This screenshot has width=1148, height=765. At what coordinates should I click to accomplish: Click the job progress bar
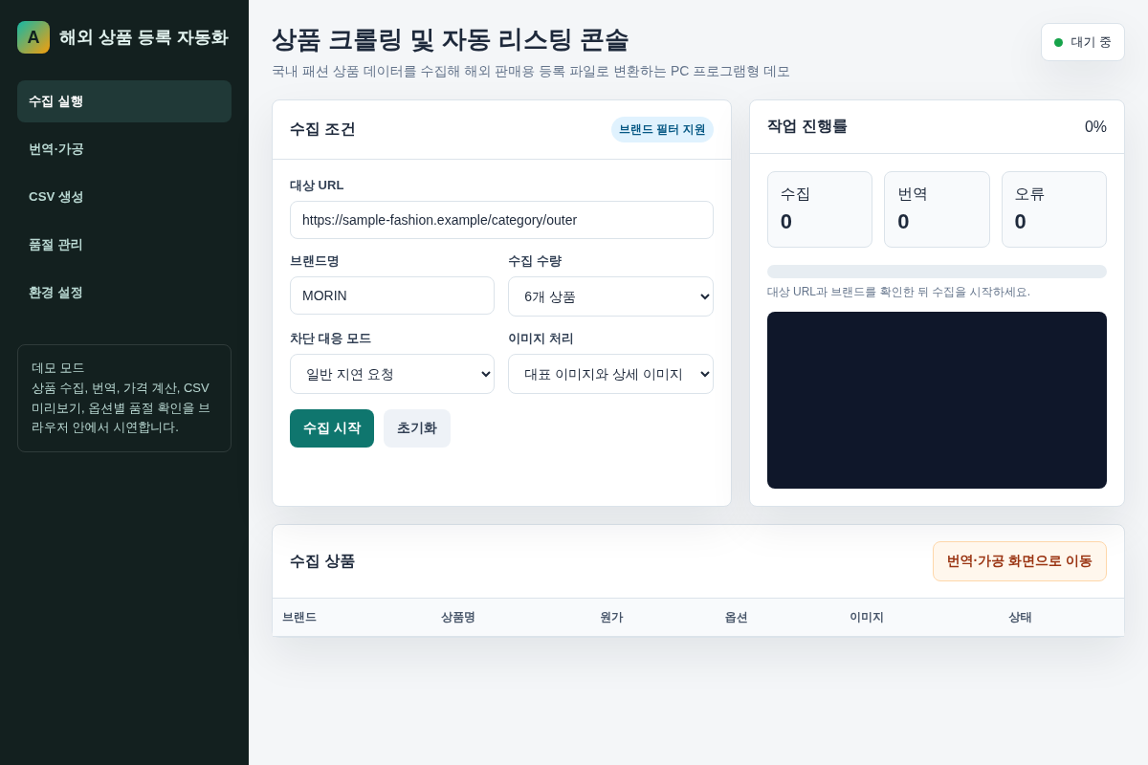point(937,272)
